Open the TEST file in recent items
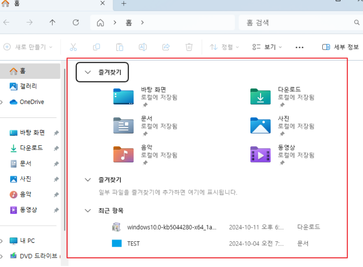363x267 pixels. tap(133, 243)
